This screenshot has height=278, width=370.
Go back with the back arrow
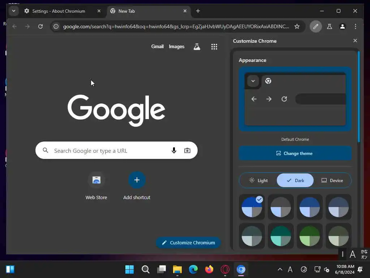point(14,26)
